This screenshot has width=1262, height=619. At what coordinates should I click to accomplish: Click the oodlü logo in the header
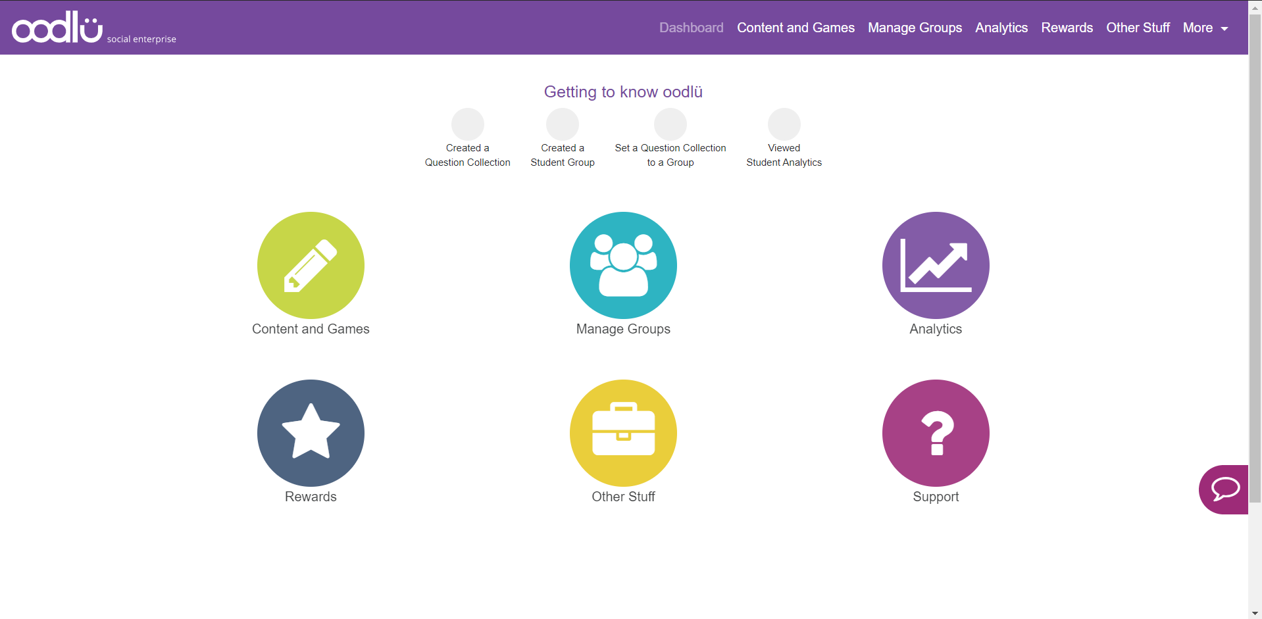(x=58, y=28)
